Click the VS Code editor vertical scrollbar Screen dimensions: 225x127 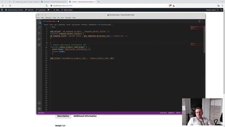tap(205, 39)
